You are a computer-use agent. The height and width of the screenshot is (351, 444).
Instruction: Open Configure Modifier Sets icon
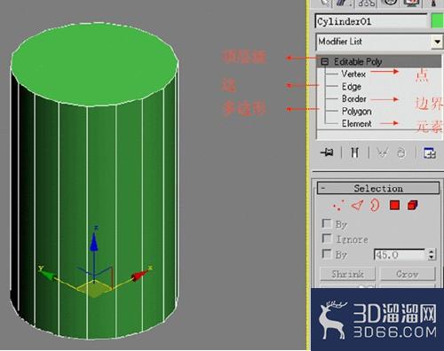coord(430,152)
